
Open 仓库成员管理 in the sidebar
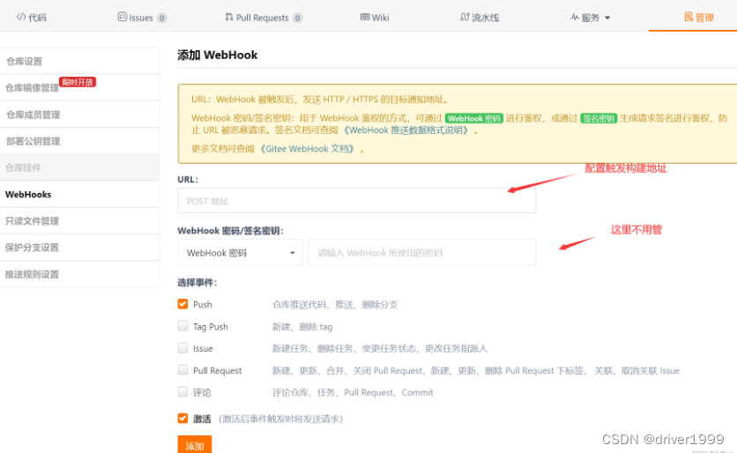[x=79, y=115]
